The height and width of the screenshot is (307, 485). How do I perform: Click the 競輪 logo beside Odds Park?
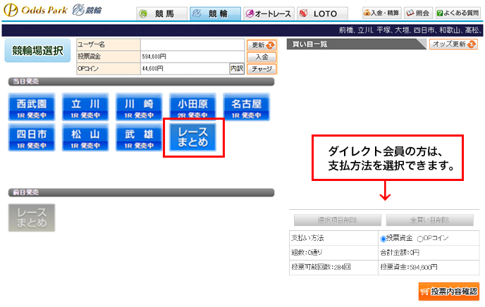click(87, 10)
